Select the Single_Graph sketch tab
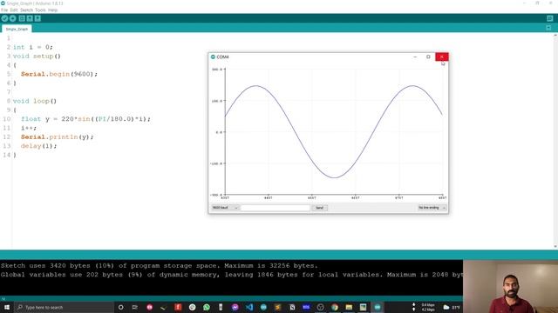 point(17,29)
